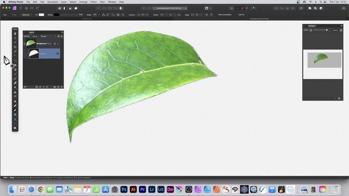This screenshot has width=349, height=196.
Task: Click the black Stroke colour swatch
Action: coord(57,15)
